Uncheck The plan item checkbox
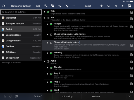This screenshot has width=134, height=100. click(x=51, y=68)
